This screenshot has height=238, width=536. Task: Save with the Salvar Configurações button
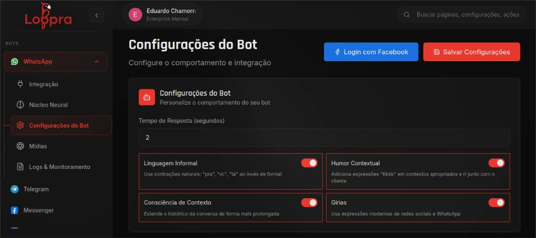(471, 52)
